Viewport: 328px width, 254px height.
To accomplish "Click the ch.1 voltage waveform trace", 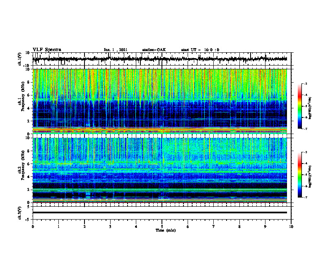I will pyautogui.click(x=159, y=59).
